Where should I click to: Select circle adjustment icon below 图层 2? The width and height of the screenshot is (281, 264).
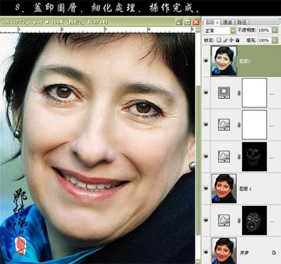click(x=224, y=92)
